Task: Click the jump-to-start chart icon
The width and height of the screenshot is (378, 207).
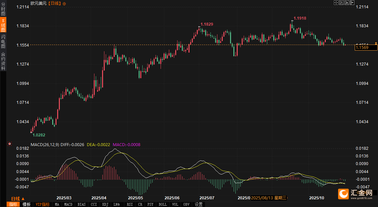Action: point(341,3)
